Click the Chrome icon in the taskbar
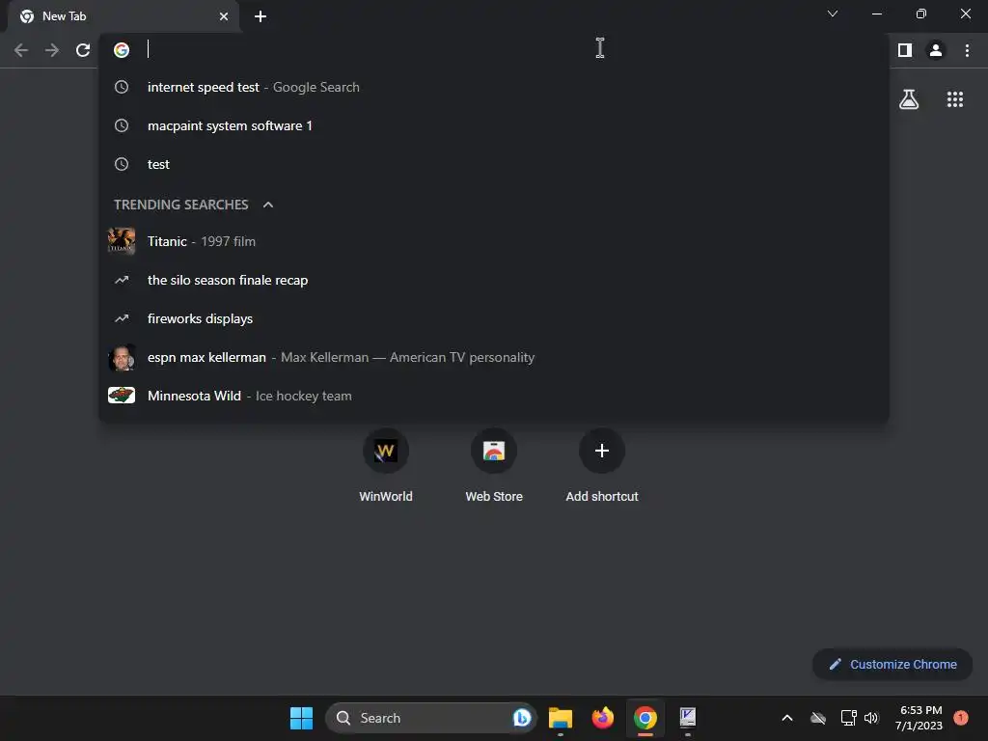The height and width of the screenshot is (741, 988). (645, 718)
